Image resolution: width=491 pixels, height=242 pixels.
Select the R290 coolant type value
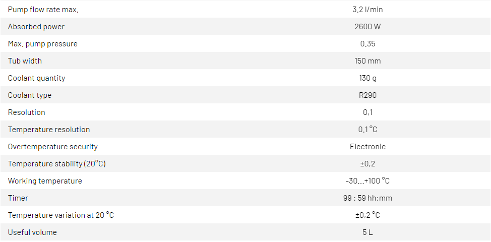click(367, 95)
